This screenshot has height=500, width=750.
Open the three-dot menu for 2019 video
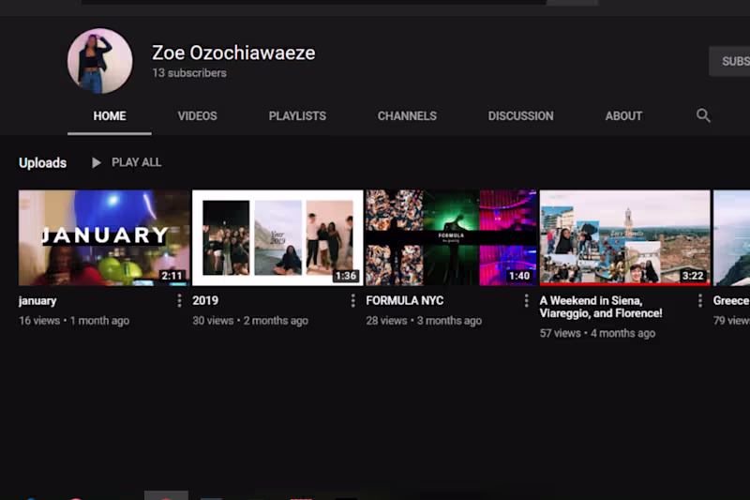coord(353,300)
